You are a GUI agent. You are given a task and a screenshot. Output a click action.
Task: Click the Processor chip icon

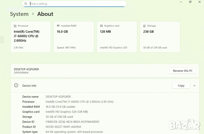pyautogui.click(x=15, y=26)
